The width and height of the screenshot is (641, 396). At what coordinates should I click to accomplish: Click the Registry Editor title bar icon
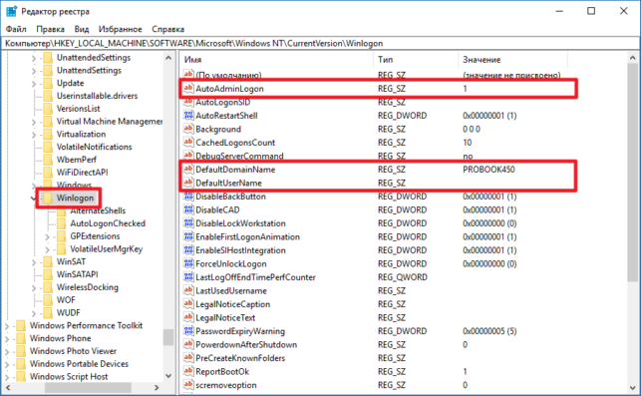tap(11, 11)
